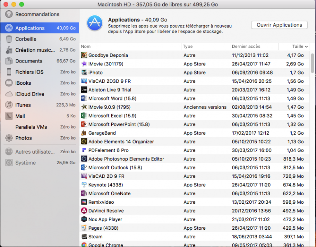The image size is (316, 247).
Task: Click the Goodbye Deponia app icon
Action: point(84,55)
